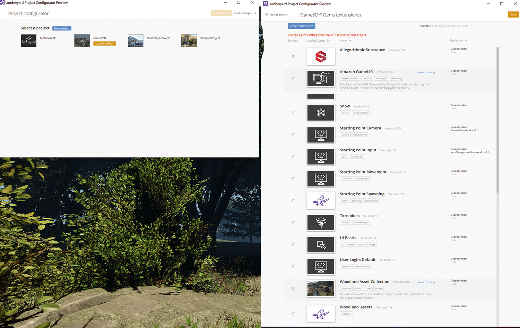Click the Starting Point Movement code icon

tap(321, 179)
